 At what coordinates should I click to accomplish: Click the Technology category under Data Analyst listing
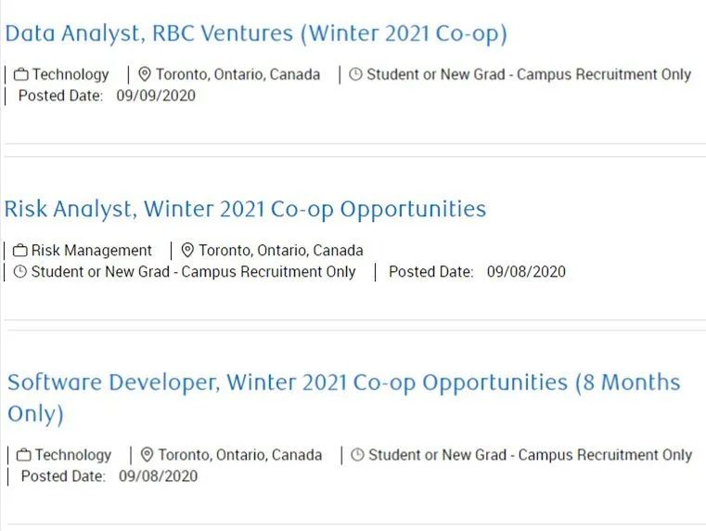pyautogui.click(x=71, y=74)
